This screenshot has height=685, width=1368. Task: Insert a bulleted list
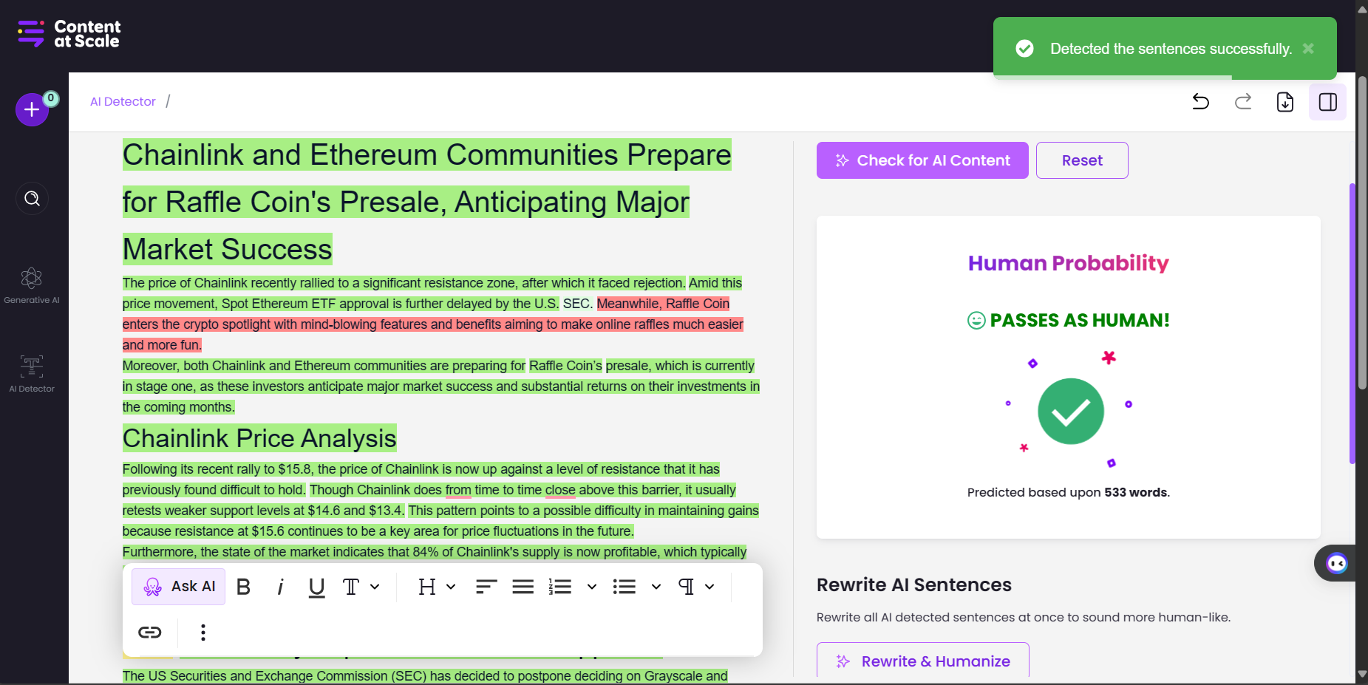click(x=625, y=587)
